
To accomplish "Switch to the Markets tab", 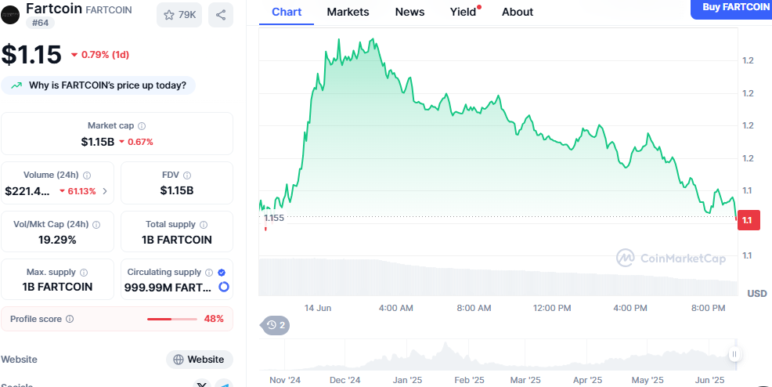I will pyautogui.click(x=348, y=12).
